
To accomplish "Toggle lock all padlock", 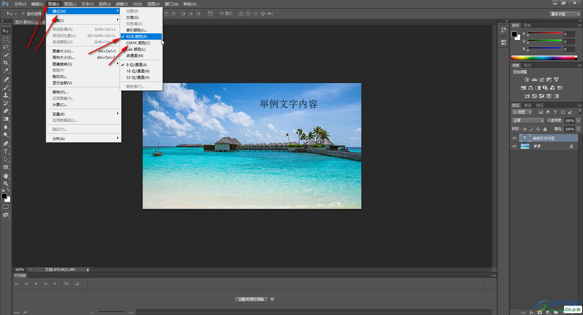I will coord(545,129).
